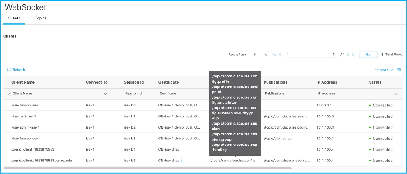Click the Session Id filter field
This screenshot has height=174, width=407.
(139, 93)
